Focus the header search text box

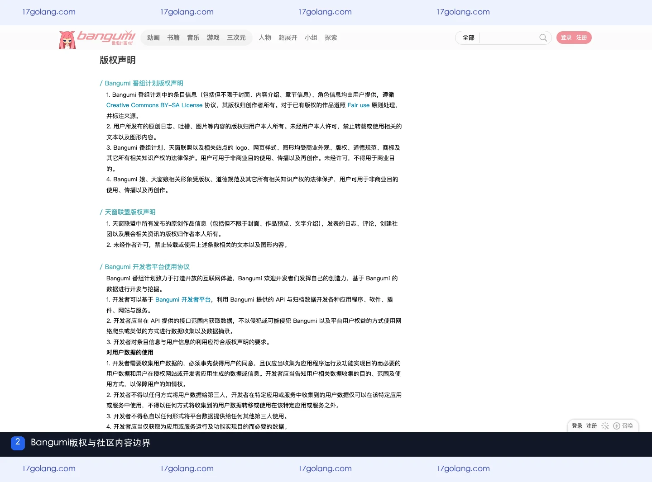pyautogui.click(x=508, y=38)
